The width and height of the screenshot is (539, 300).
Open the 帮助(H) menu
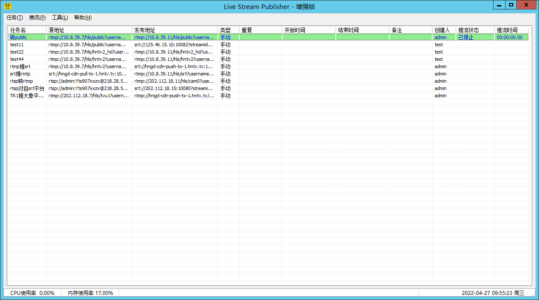coord(83,18)
